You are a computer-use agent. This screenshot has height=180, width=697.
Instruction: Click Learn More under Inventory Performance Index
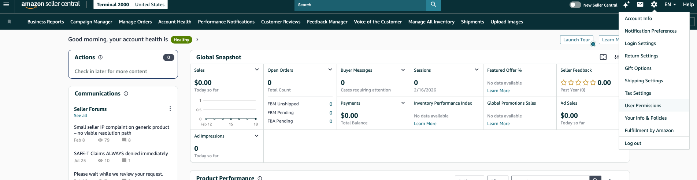click(425, 124)
